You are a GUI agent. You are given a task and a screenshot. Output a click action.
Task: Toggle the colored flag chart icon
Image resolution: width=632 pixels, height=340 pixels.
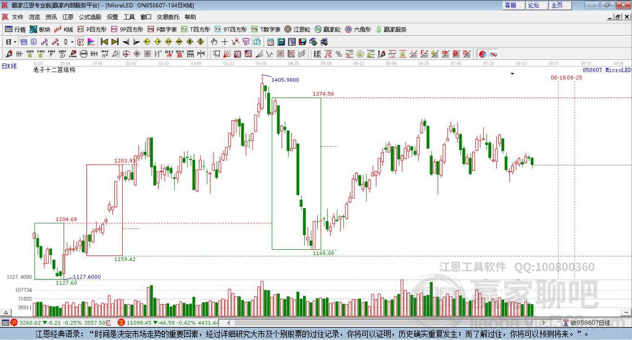(91, 42)
